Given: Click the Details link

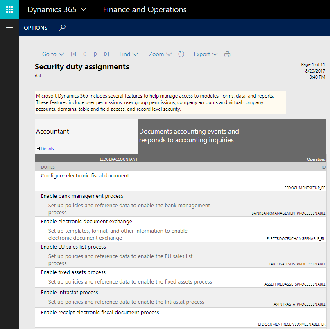Looking at the screenshot, I should click(x=47, y=149).
